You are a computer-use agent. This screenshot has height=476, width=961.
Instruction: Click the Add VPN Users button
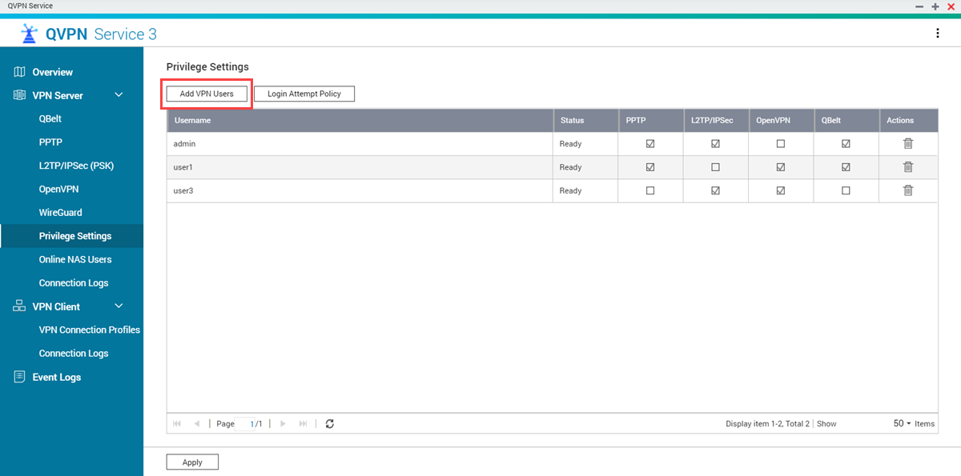[207, 94]
